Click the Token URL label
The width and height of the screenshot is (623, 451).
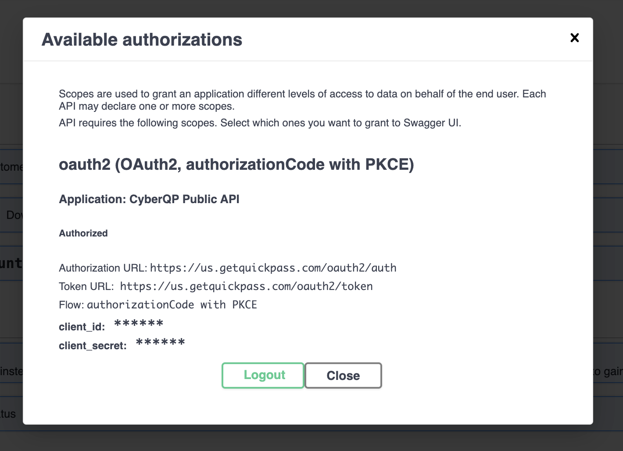coord(86,286)
